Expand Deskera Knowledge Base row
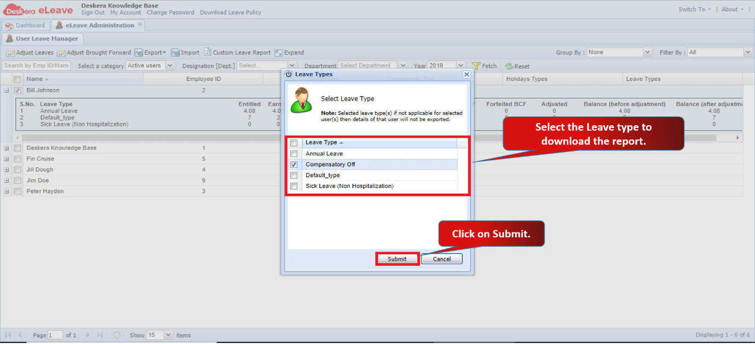The image size is (755, 344). point(7,148)
